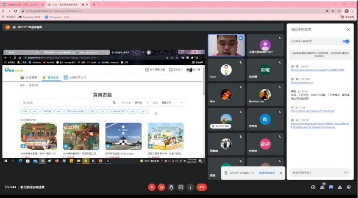Select the 東曜 avatar participant tile
The width and height of the screenshot is (358, 198).
(265, 70)
